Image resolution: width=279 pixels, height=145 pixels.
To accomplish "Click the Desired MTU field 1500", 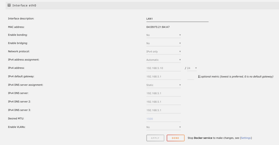I will [163, 119].
